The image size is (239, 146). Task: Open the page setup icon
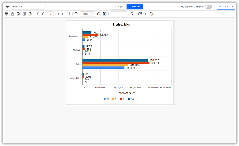30,14
